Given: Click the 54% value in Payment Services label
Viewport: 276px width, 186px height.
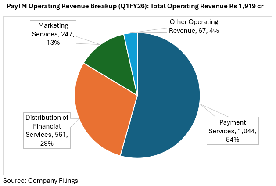Looking at the screenshot, I should pyautogui.click(x=233, y=139).
